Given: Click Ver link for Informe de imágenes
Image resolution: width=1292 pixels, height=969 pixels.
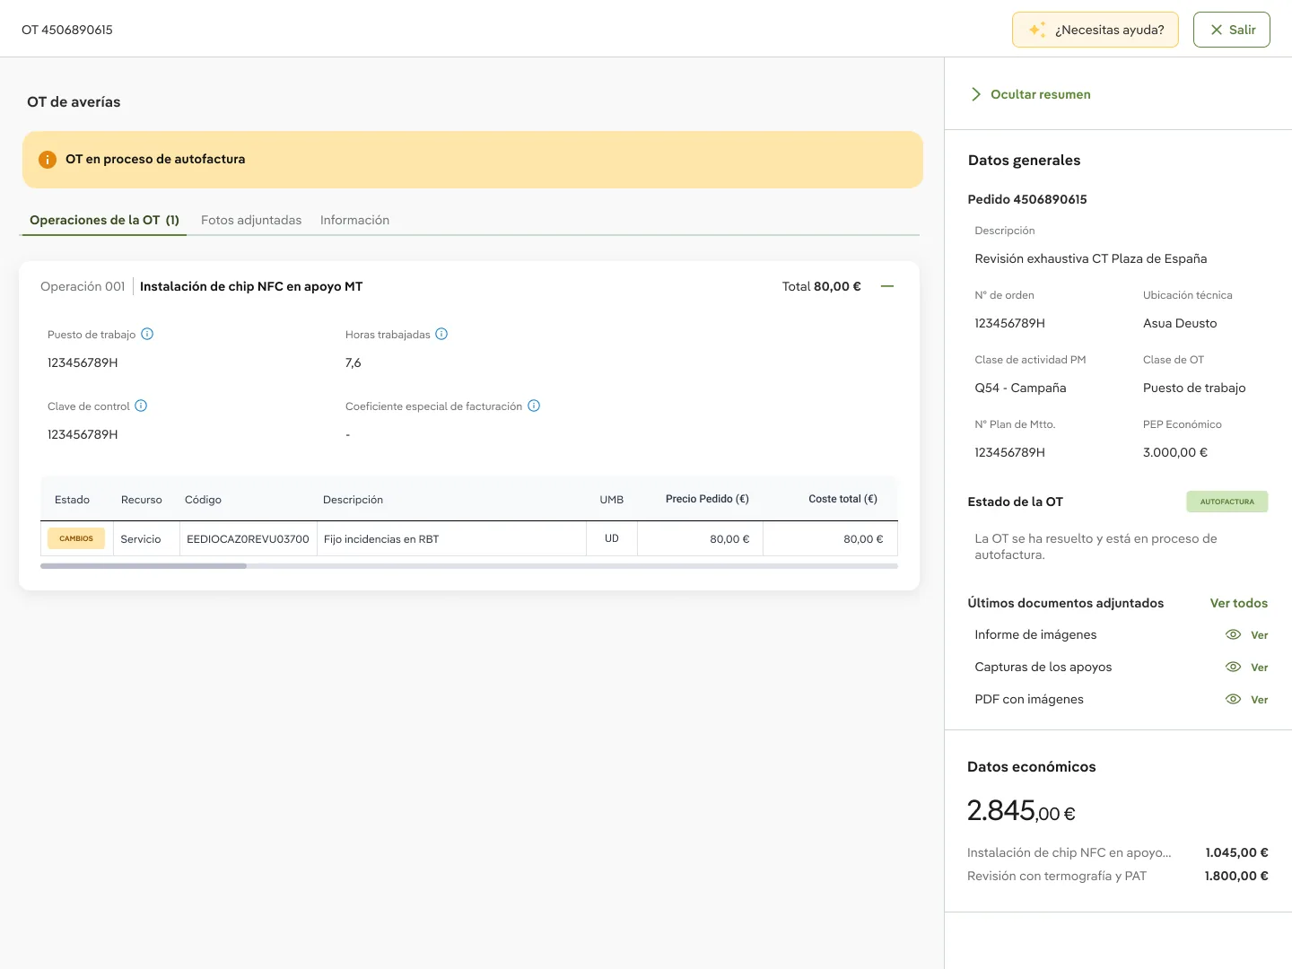Looking at the screenshot, I should tap(1260, 635).
